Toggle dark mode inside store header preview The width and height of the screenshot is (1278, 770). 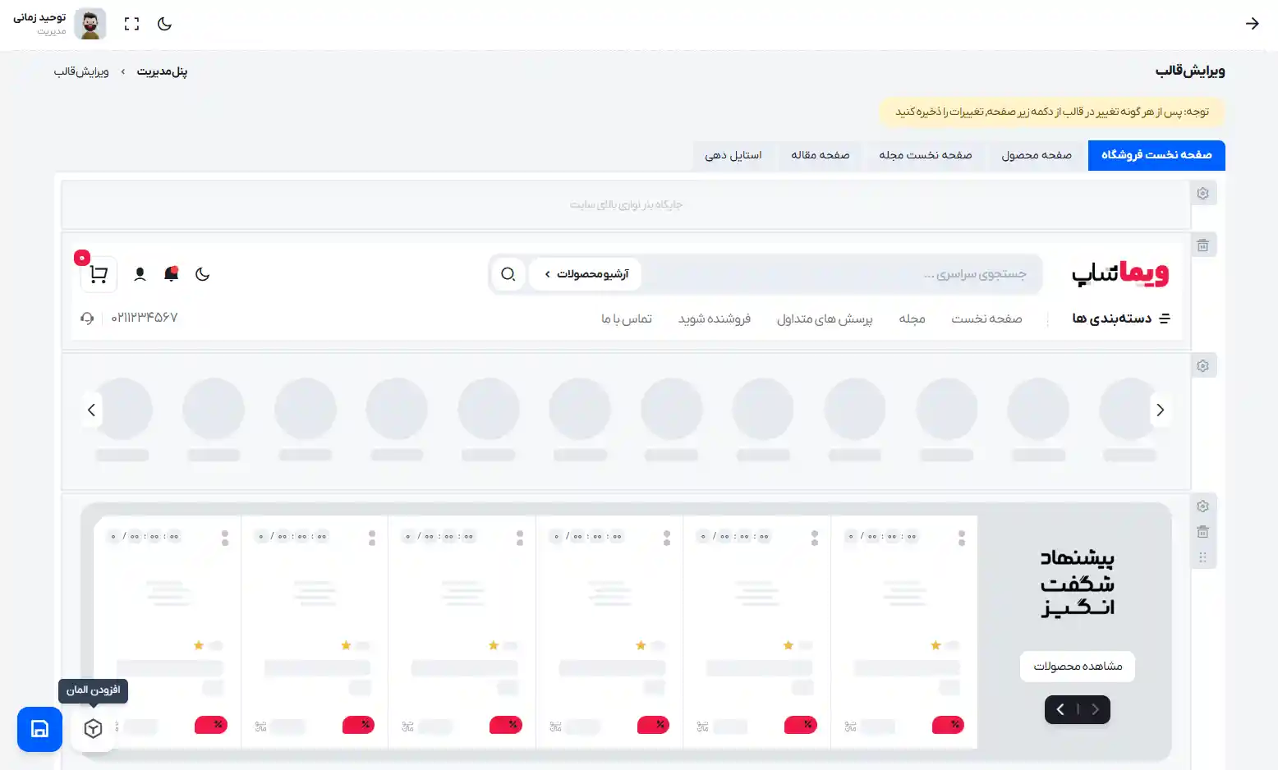point(203,274)
